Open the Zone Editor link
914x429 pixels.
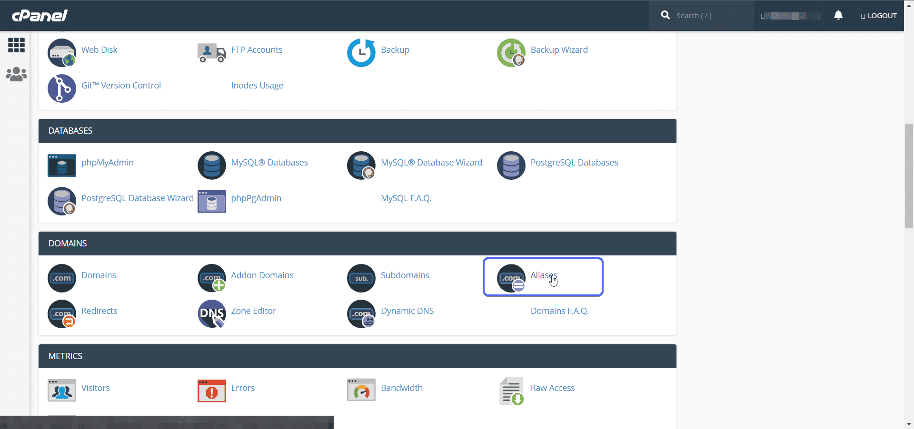coord(253,311)
